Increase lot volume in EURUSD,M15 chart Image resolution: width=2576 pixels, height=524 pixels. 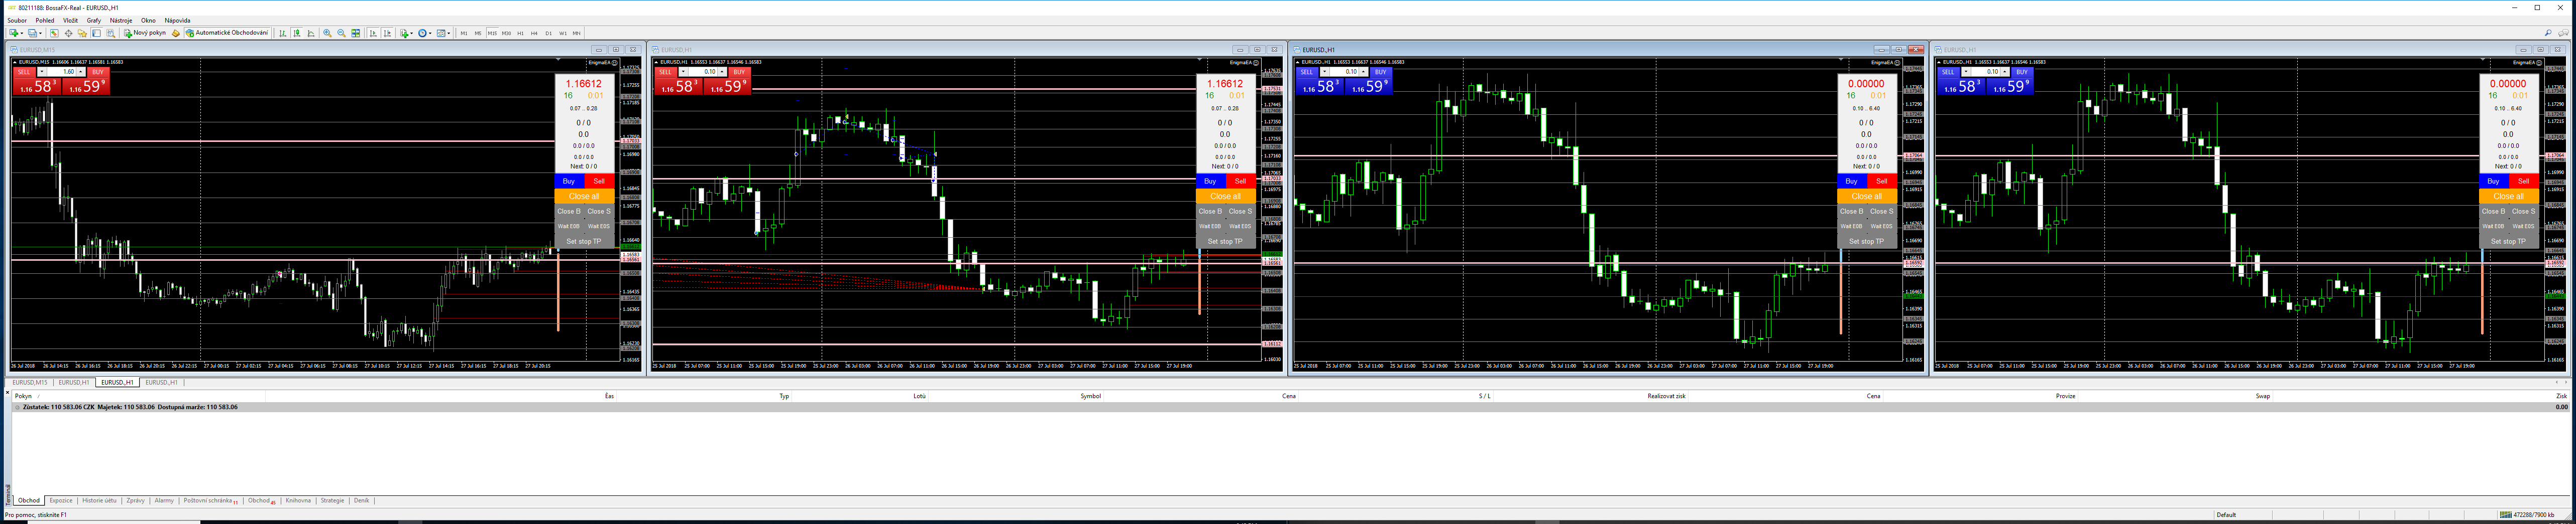click(x=81, y=72)
